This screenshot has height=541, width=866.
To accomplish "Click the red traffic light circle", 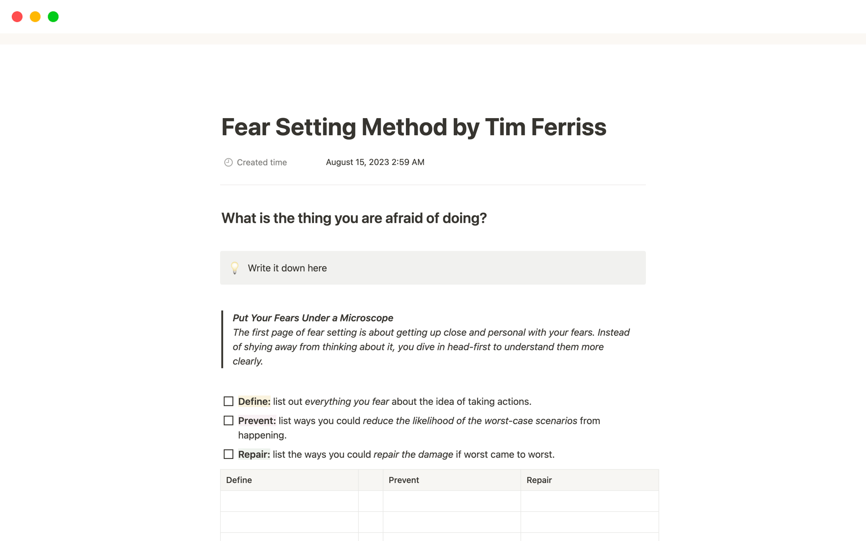I will [x=17, y=17].
